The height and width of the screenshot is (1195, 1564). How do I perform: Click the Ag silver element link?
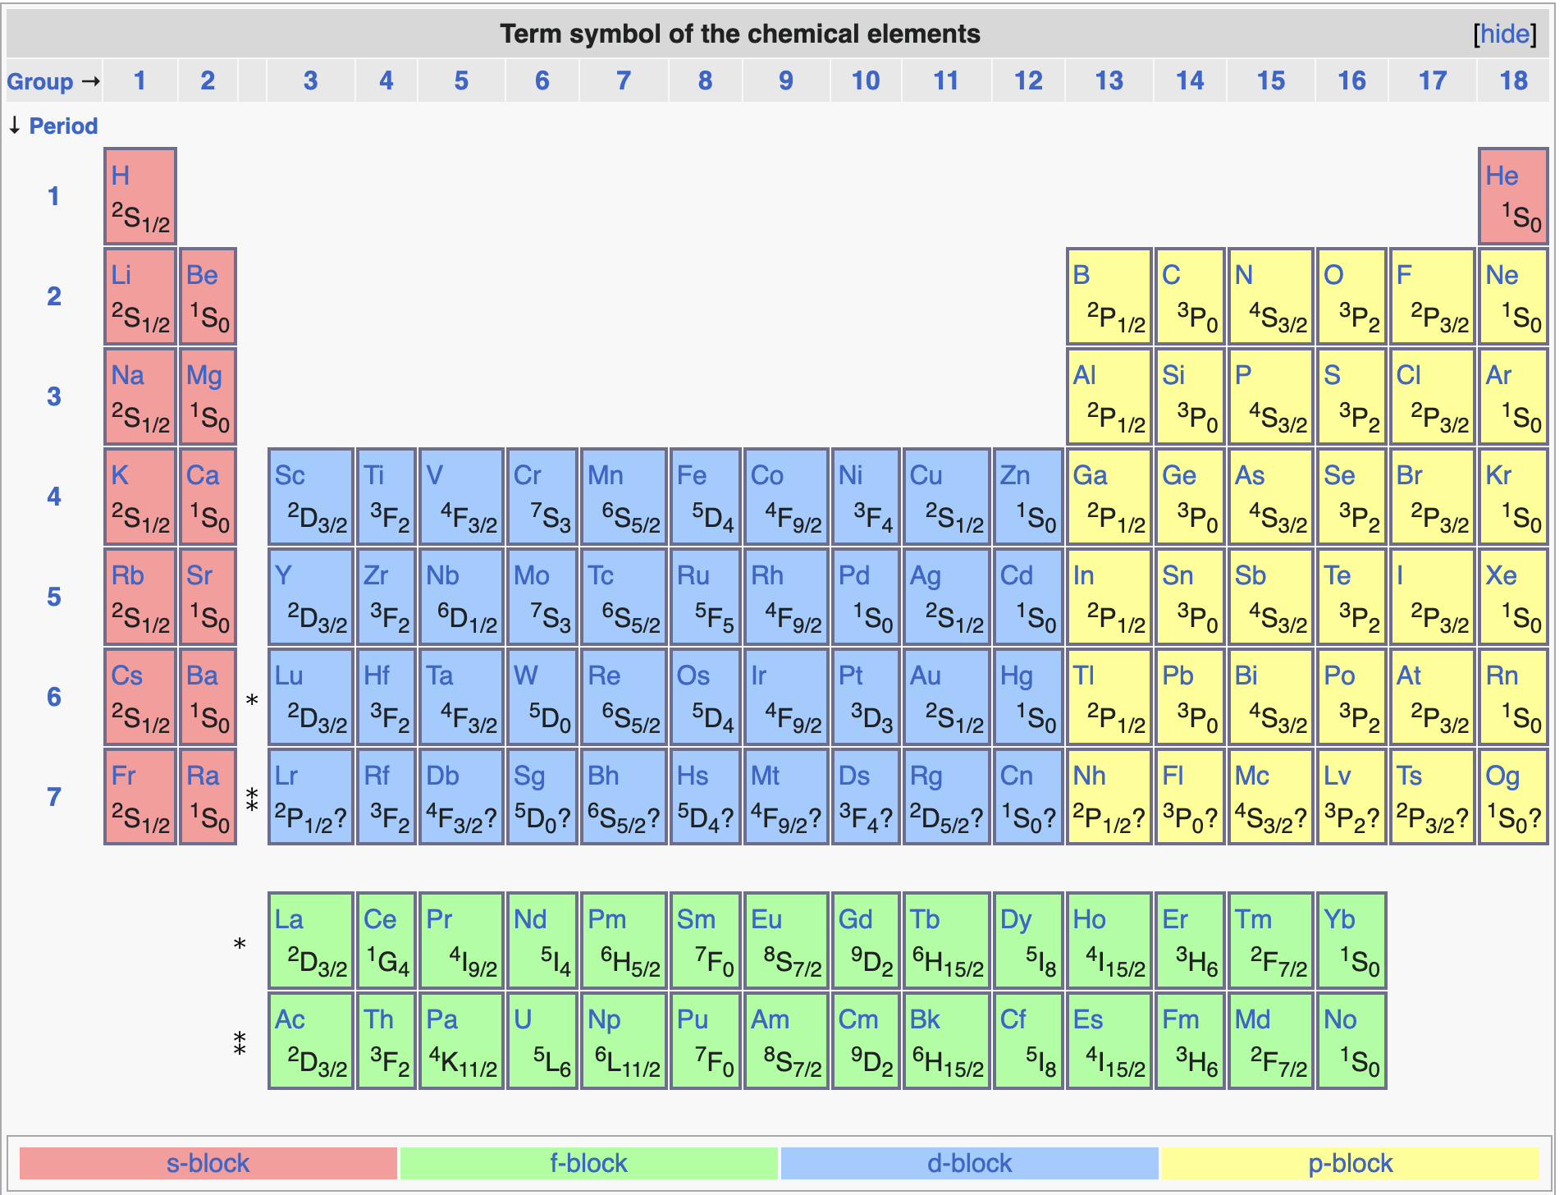tap(925, 575)
